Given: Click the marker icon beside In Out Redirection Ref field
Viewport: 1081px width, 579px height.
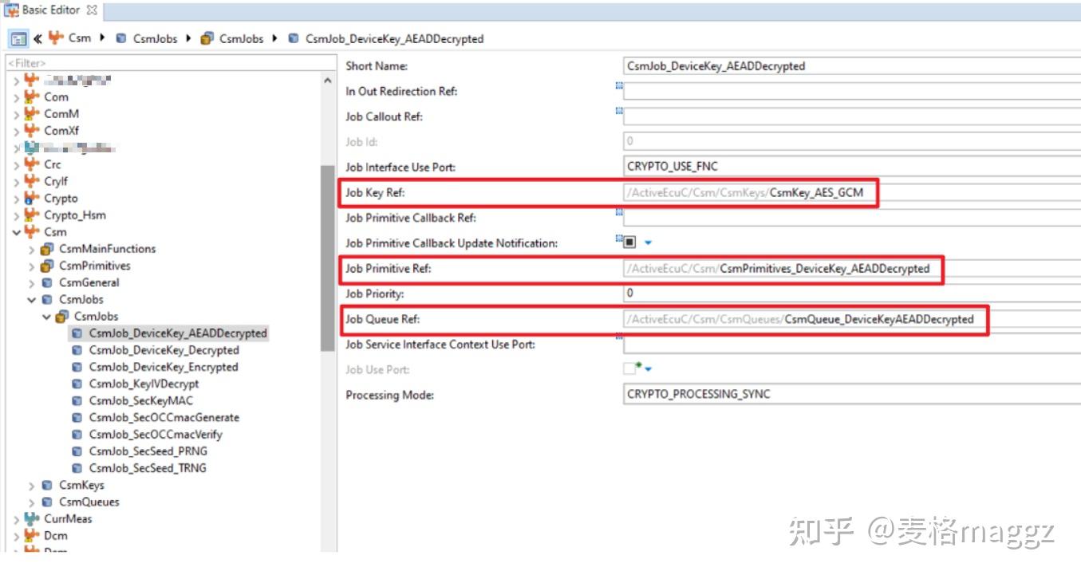Looking at the screenshot, I should (619, 85).
